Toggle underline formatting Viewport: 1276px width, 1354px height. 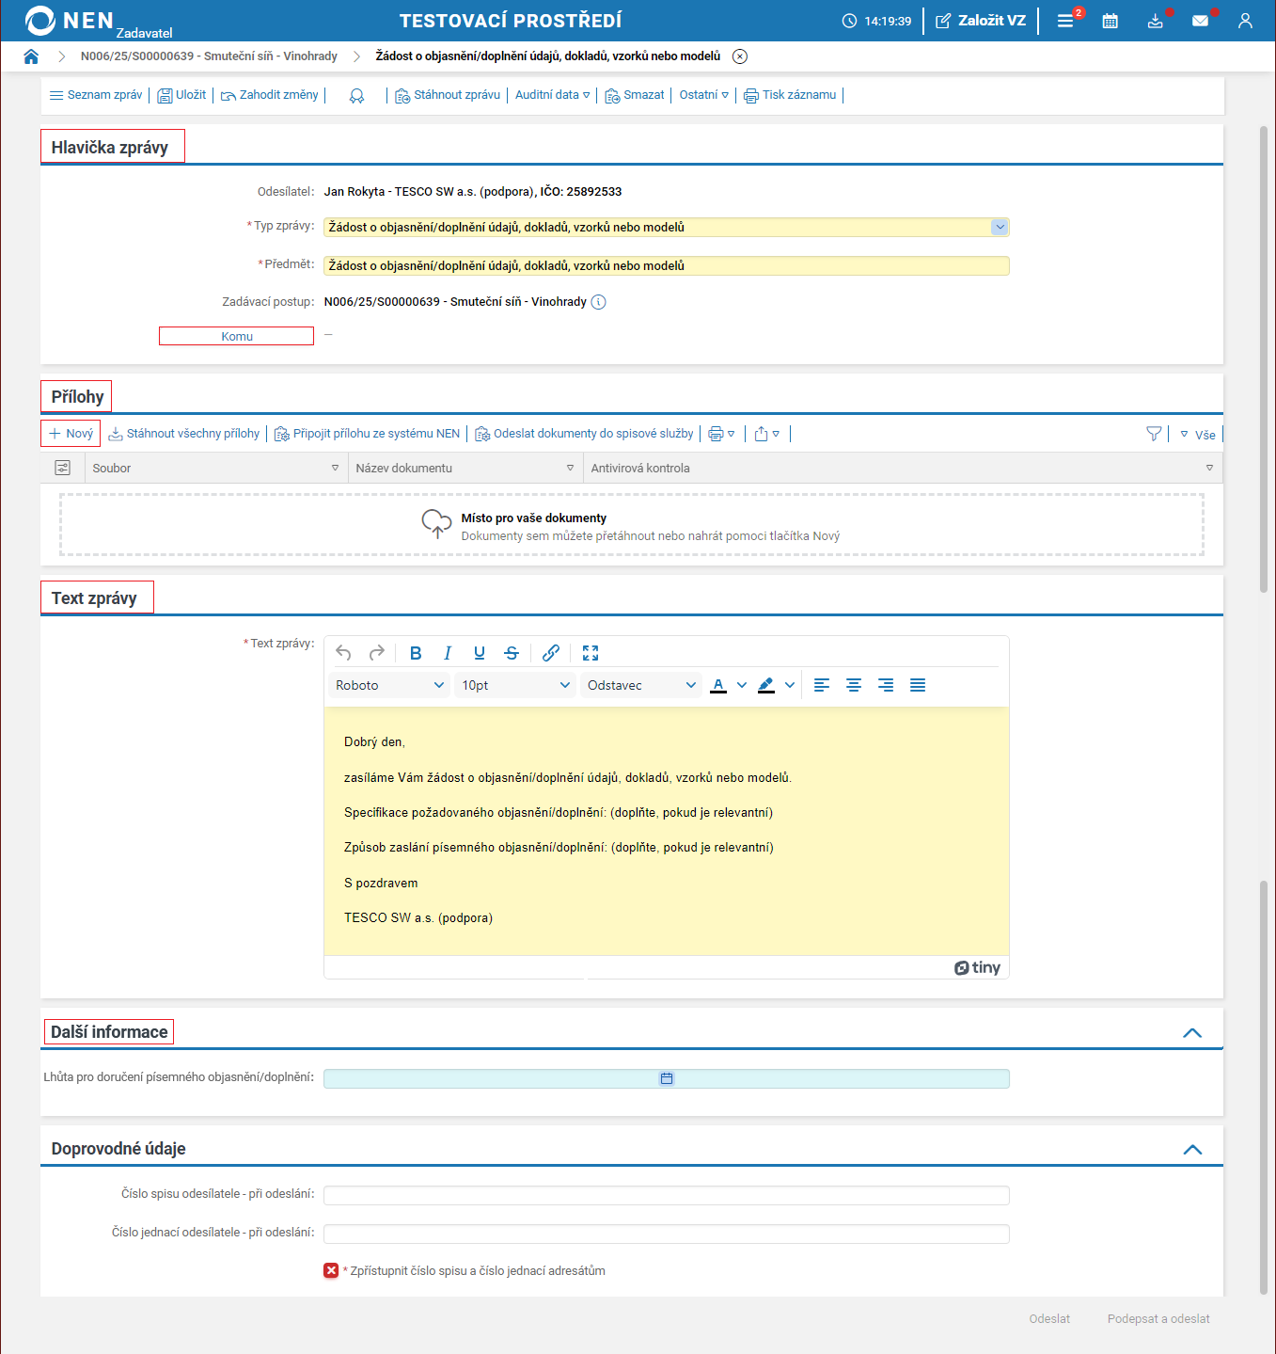[x=480, y=653]
